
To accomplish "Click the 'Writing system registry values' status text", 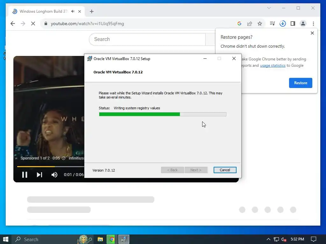I will (x=137, y=108).
